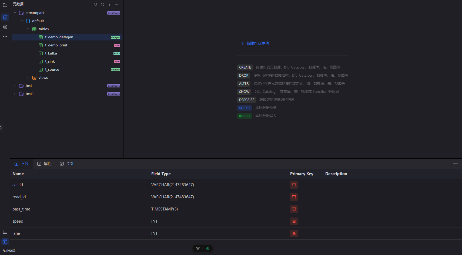
Task: Minimize the metadata panel
Action: coord(117,4)
